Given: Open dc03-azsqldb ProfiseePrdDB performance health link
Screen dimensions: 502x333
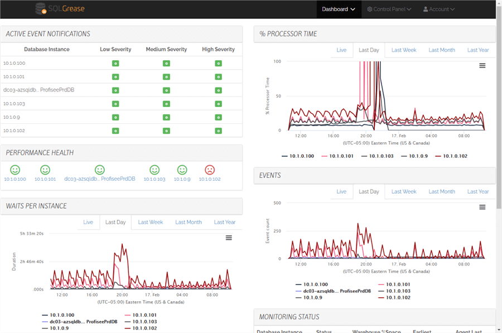Looking at the screenshot, I should 100,178.
